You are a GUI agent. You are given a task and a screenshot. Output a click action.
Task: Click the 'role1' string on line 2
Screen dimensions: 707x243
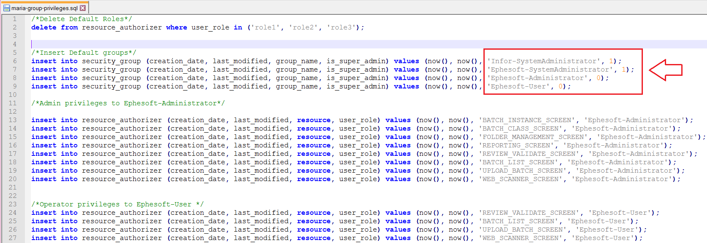(265, 27)
